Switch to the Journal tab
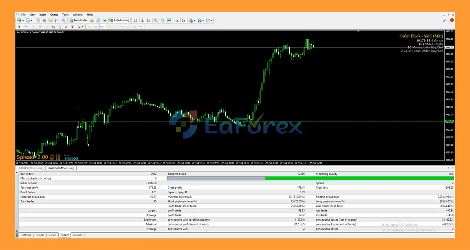470x250 pixels. click(77, 235)
